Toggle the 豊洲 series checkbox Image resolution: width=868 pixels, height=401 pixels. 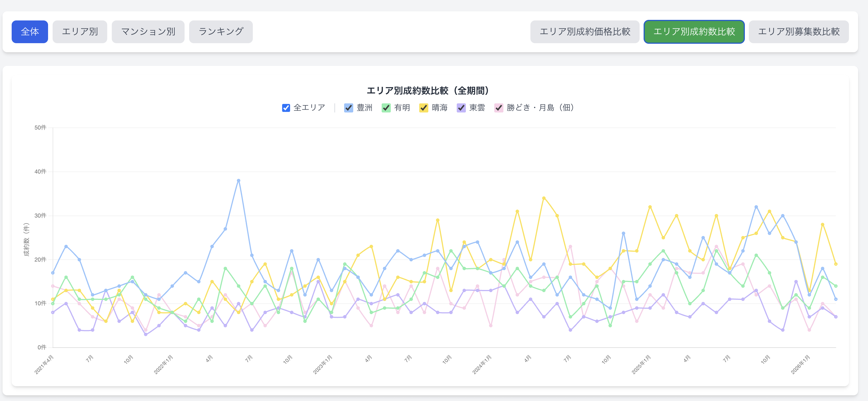tap(348, 108)
